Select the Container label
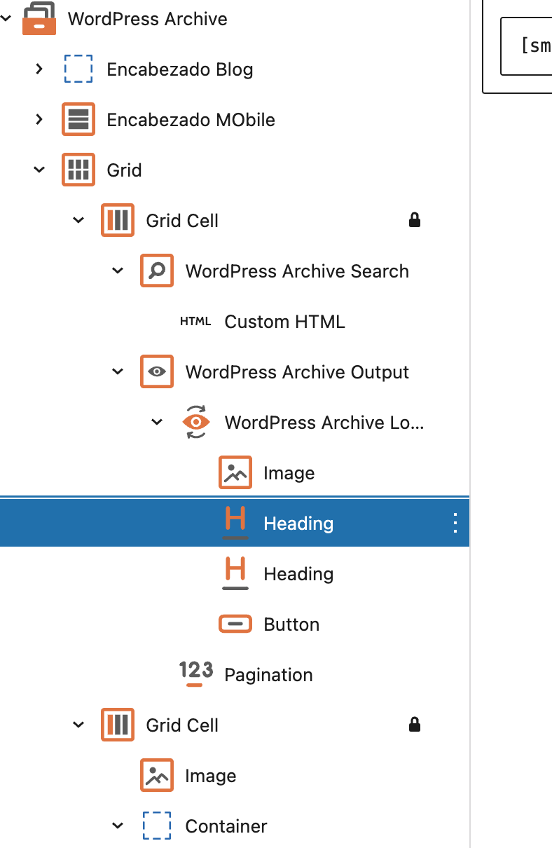552x848 pixels. pyautogui.click(x=226, y=826)
